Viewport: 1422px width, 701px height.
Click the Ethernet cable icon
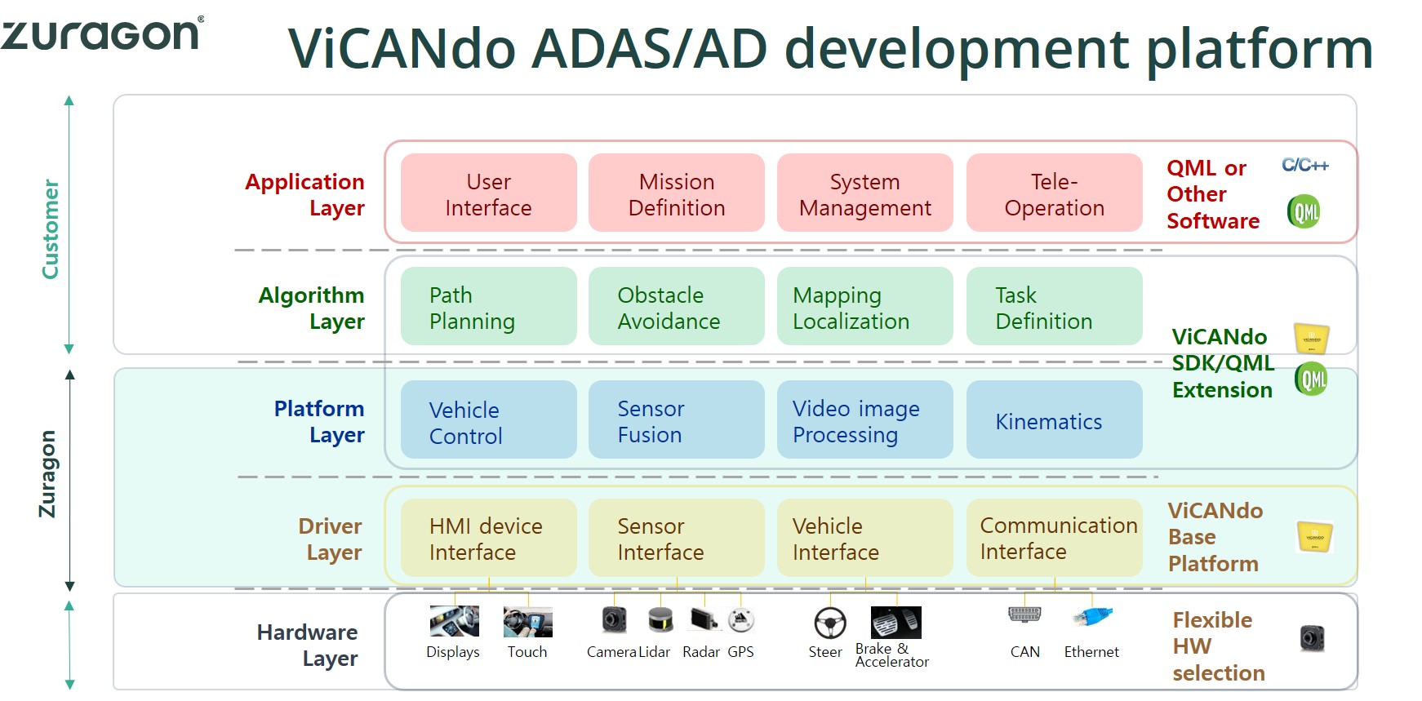(x=1092, y=617)
